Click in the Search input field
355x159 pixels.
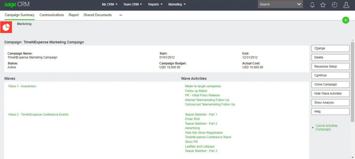tap(277, 4)
